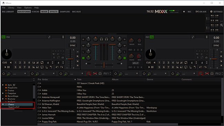The image size is (224, 126).
Task: Toggle keylock on the left deck
Action: (x=63, y=57)
